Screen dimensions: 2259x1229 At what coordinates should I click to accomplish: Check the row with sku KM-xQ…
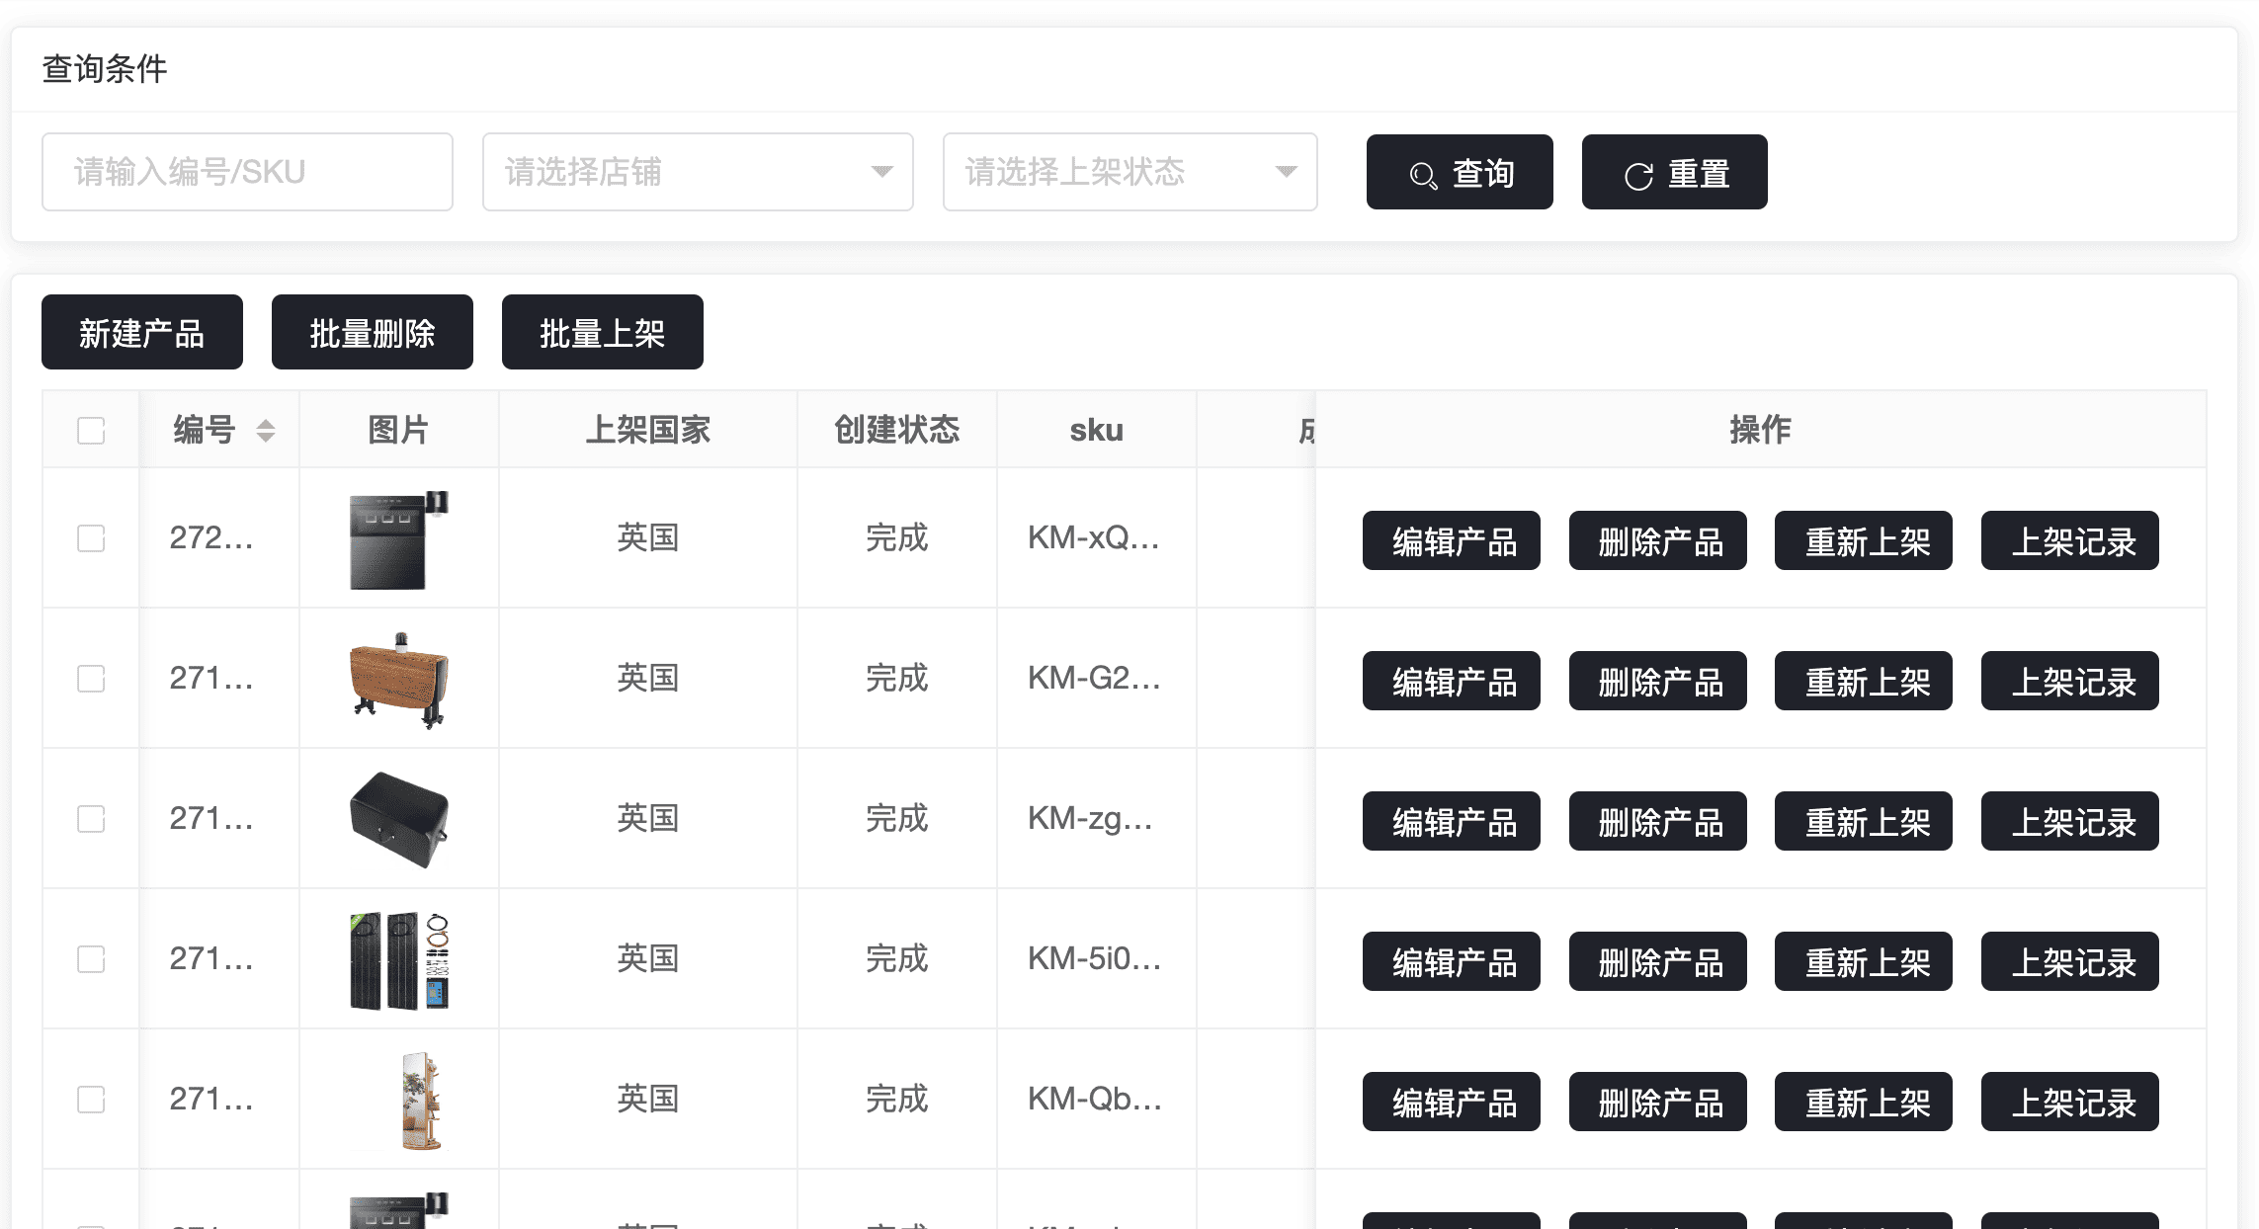[91, 538]
